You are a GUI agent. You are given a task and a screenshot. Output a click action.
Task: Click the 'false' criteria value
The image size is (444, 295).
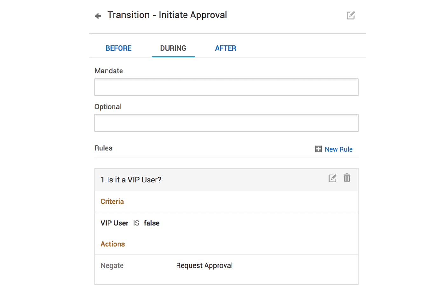click(x=152, y=223)
